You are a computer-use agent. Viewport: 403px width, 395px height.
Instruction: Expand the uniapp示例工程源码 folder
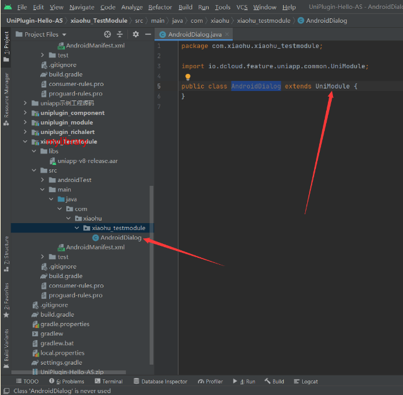(25, 103)
